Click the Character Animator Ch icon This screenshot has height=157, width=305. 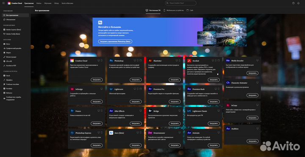coord(228,83)
